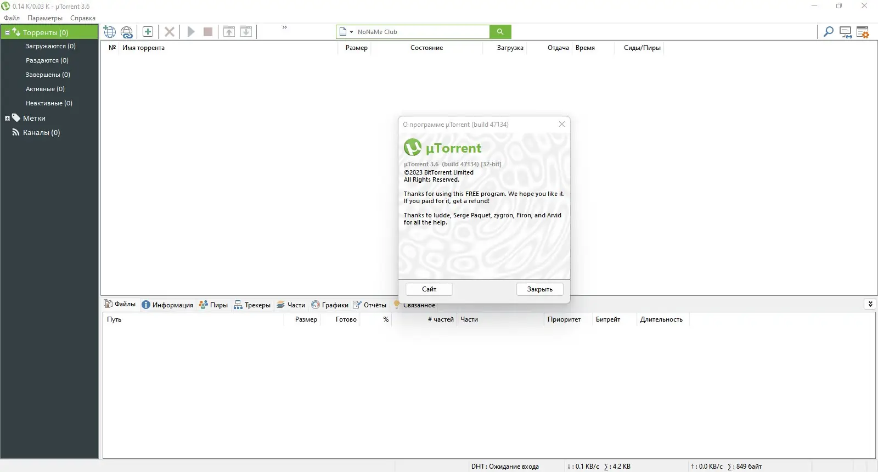Switch to the Части tab
The width and height of the screenshot is (878, 472).
291,305
